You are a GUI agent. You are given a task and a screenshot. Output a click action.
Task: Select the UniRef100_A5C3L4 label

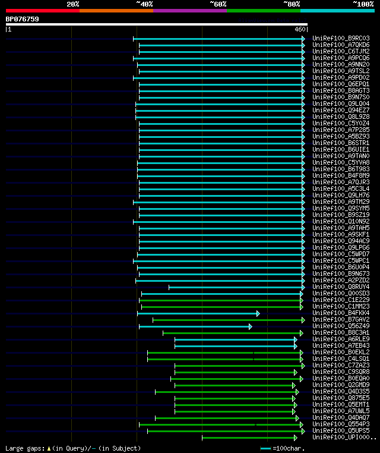341,188
